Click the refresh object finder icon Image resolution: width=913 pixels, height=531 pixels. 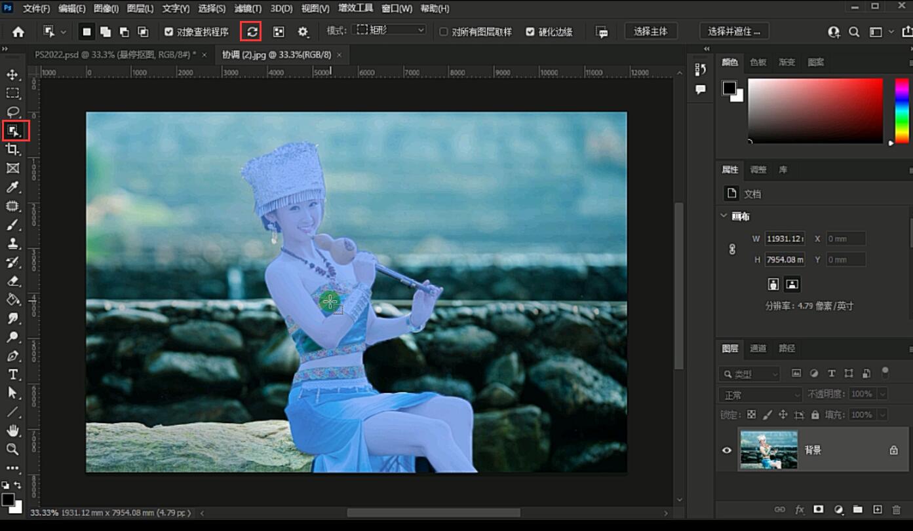click(x=251, y=31)
